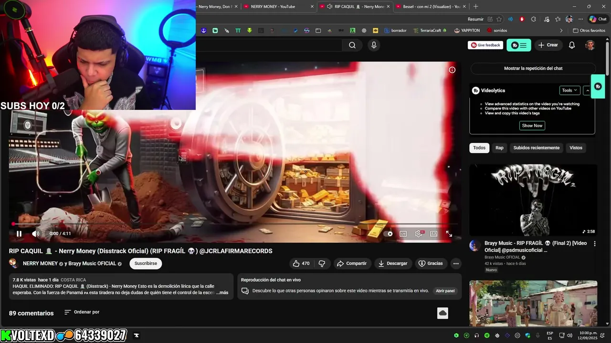Click Resumir in the address bar
Image resolution: width=611 pixels, height=343 pixels.
point(475,19)
